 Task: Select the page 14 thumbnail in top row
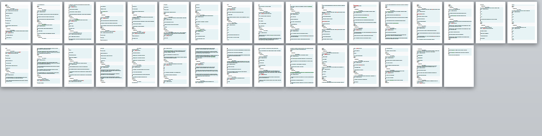click(x=427, y=22)
